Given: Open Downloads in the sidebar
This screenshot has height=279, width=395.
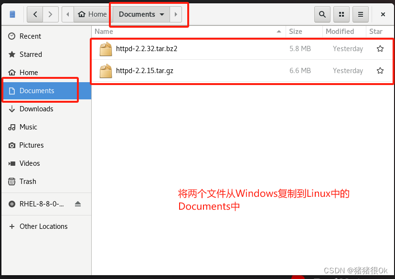Looking at the screenshot, I should click(47, 109).
